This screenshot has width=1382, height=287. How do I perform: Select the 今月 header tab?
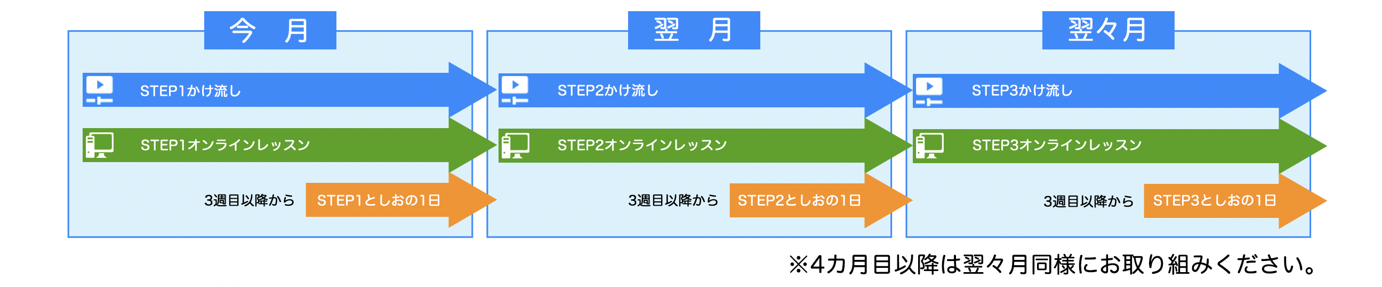click(270, 30)
